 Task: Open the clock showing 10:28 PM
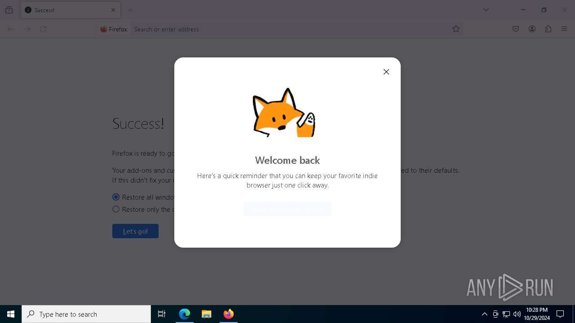537,314
